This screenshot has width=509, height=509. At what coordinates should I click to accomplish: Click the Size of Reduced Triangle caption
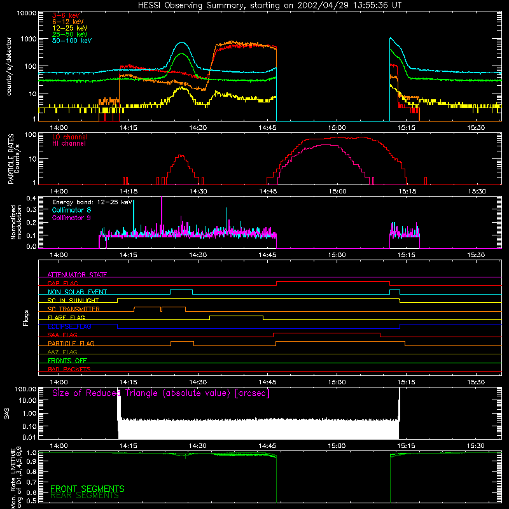161,393
